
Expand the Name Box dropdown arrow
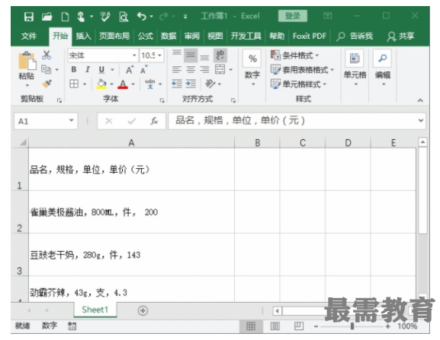(72, 121)
